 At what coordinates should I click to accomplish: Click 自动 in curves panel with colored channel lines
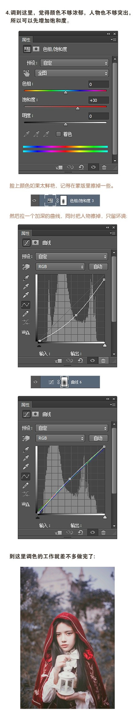(x=98, y=438)
